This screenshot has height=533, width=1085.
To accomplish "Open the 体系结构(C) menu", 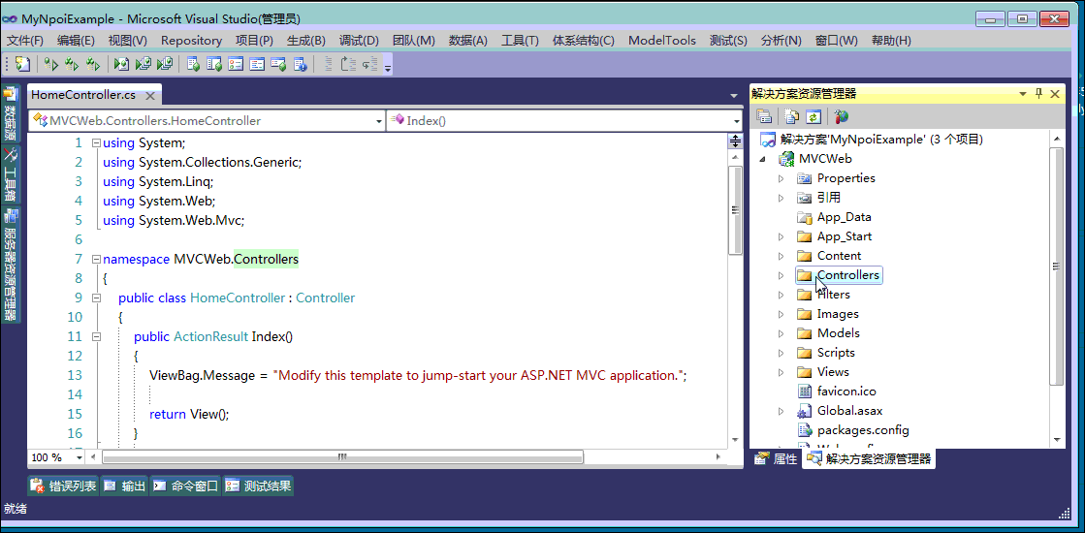I will [x=584, y=41].
